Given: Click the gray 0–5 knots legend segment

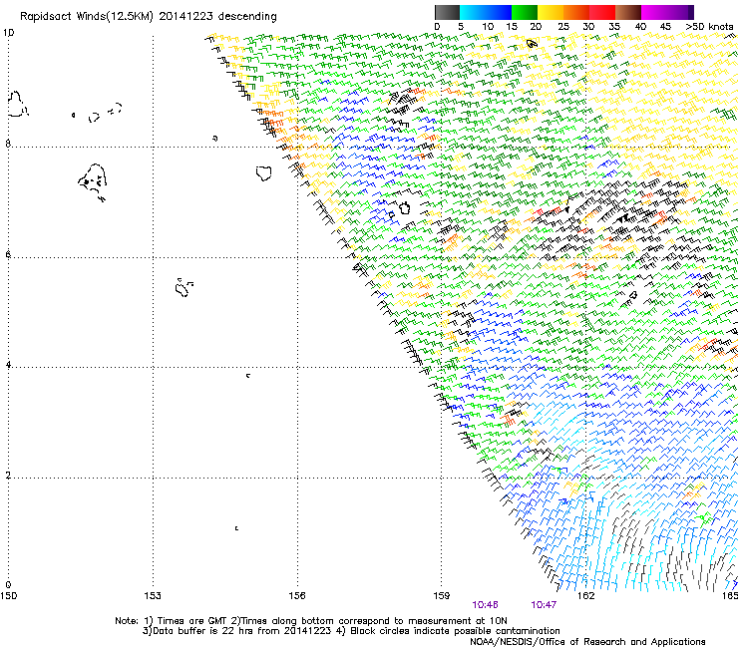Looking at the screenshot, I should tap(447, 12).
